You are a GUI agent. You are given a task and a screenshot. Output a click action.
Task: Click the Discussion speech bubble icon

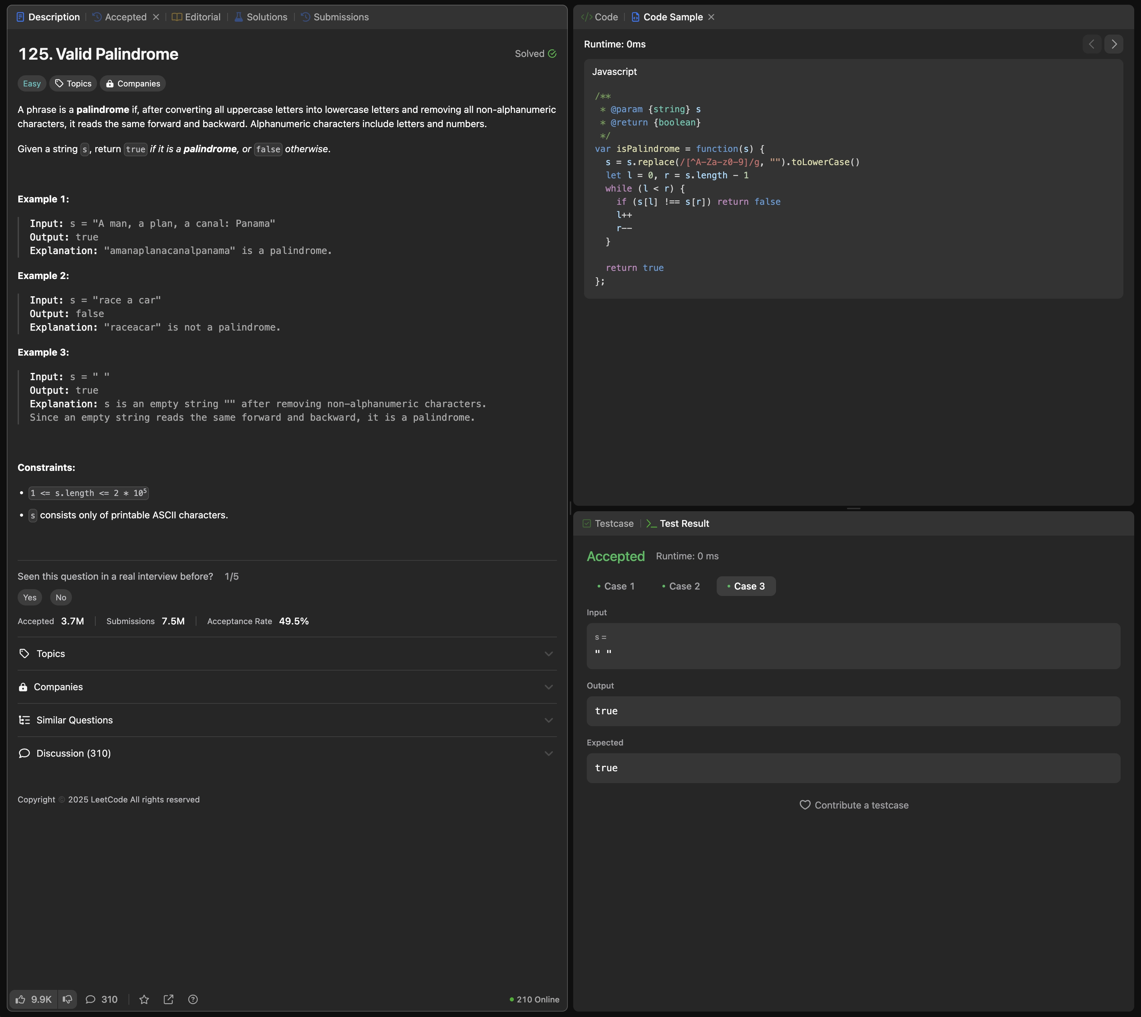pos(24,753)
